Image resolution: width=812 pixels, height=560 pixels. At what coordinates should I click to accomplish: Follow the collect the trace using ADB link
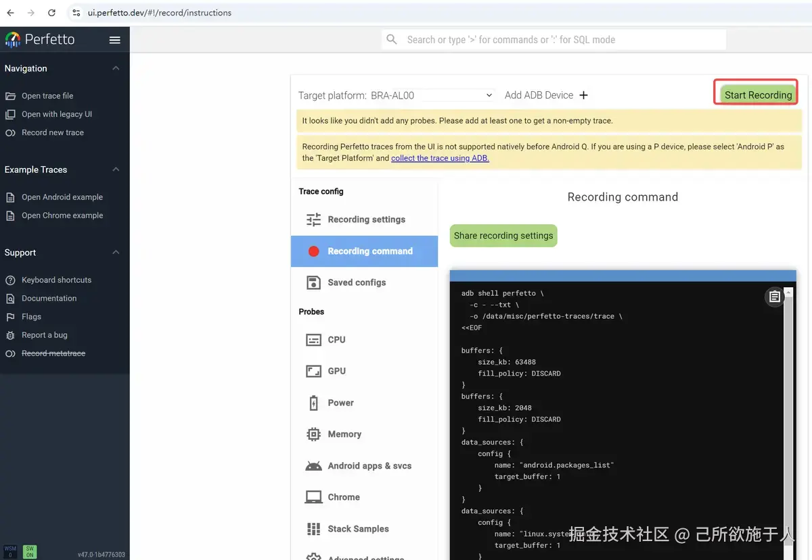pos(440,158)
